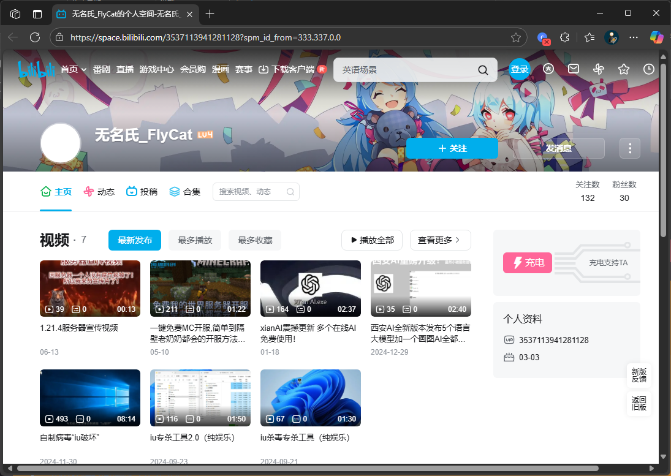
Task: Open the xianAI震撼更新 video thumbnail
Action: [311, 289]
